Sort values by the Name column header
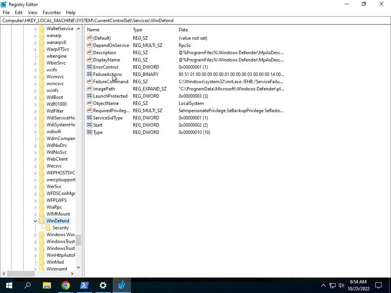 coord(107,30)
